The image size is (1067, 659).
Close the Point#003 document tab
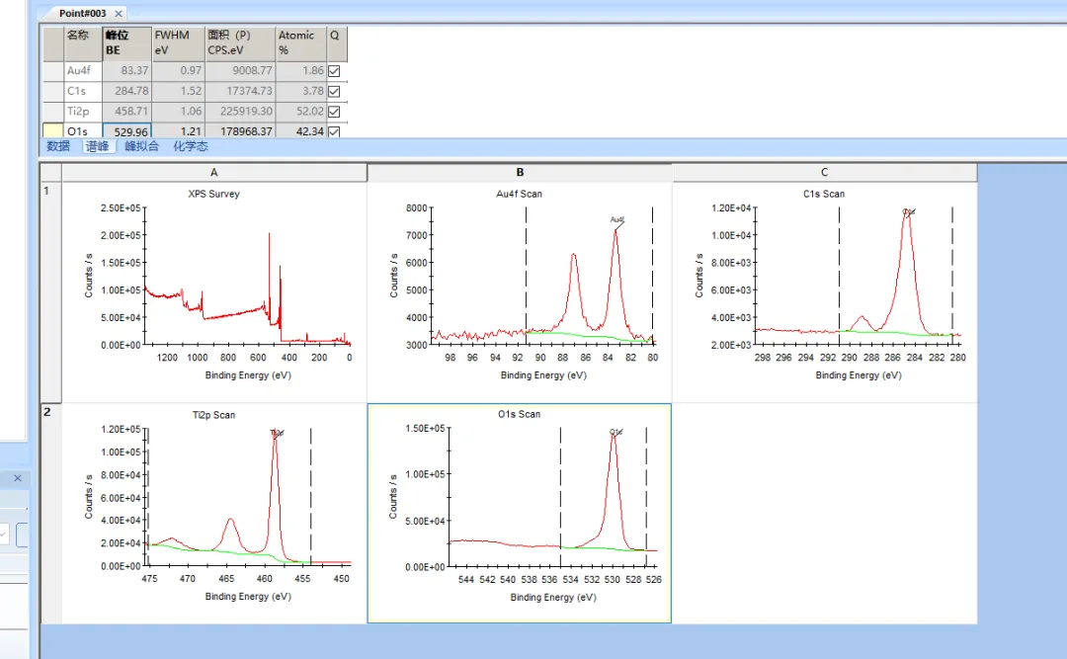pyautogui.click(x=119, y=13)
